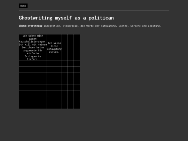This screenshot has width=188, height=141.
Task: Click the 'about:everything' bold label
Action: pyautogui.click(x=30, y=26)
